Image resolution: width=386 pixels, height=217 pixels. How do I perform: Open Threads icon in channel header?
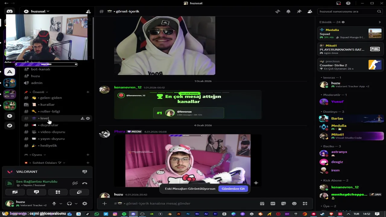pos(278,11)
